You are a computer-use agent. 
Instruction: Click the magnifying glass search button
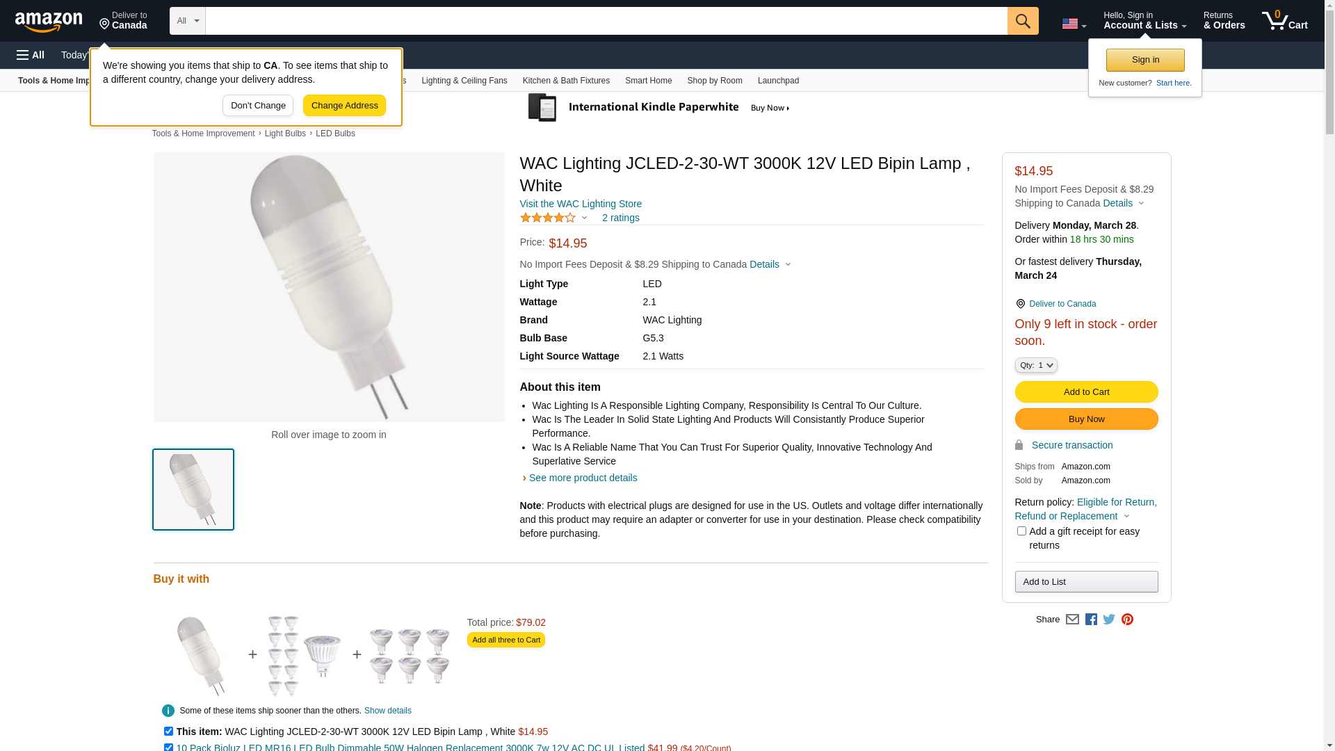tap(1023, 21)
